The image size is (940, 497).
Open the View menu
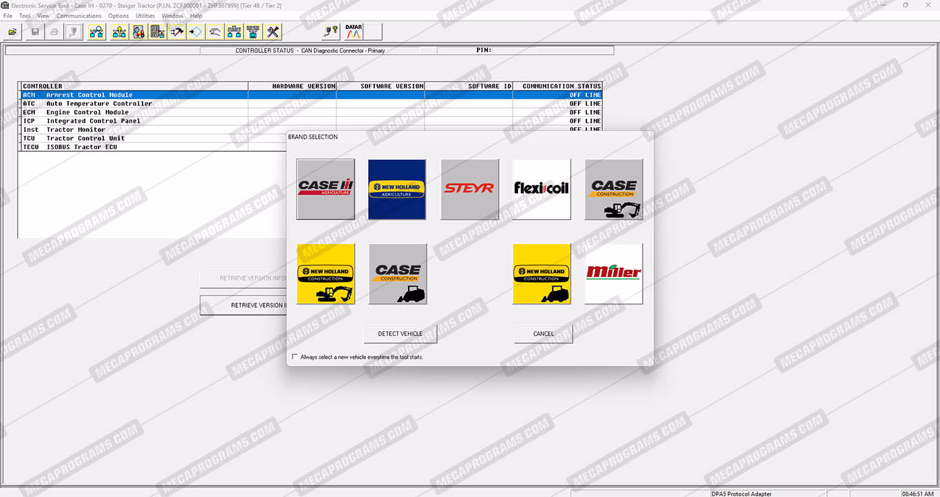point(43,16)
